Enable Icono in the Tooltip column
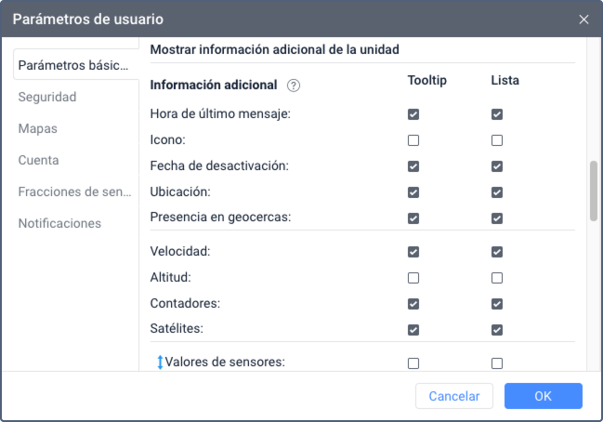Viewport: 603px width, 422px height. coord(413,140)
